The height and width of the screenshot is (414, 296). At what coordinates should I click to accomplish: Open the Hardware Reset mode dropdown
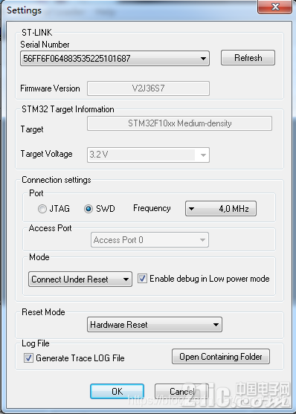[x=155, y=325]
